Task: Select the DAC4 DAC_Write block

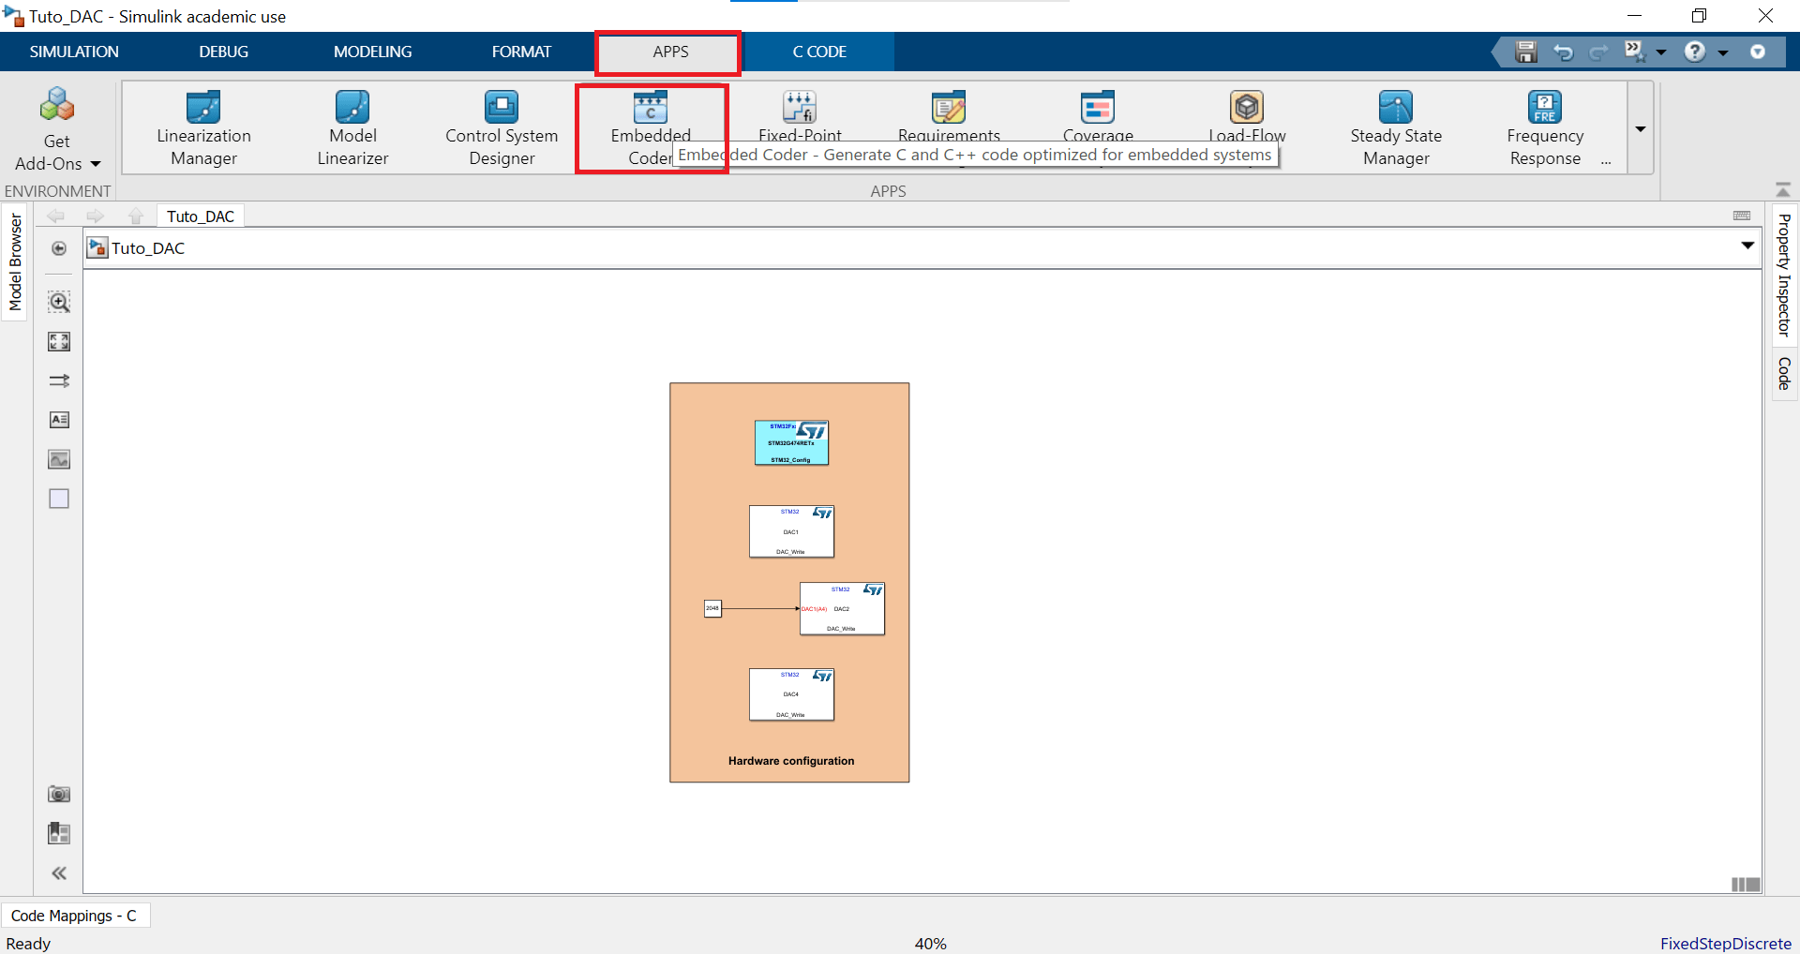Action: click(x=791, y=694)
